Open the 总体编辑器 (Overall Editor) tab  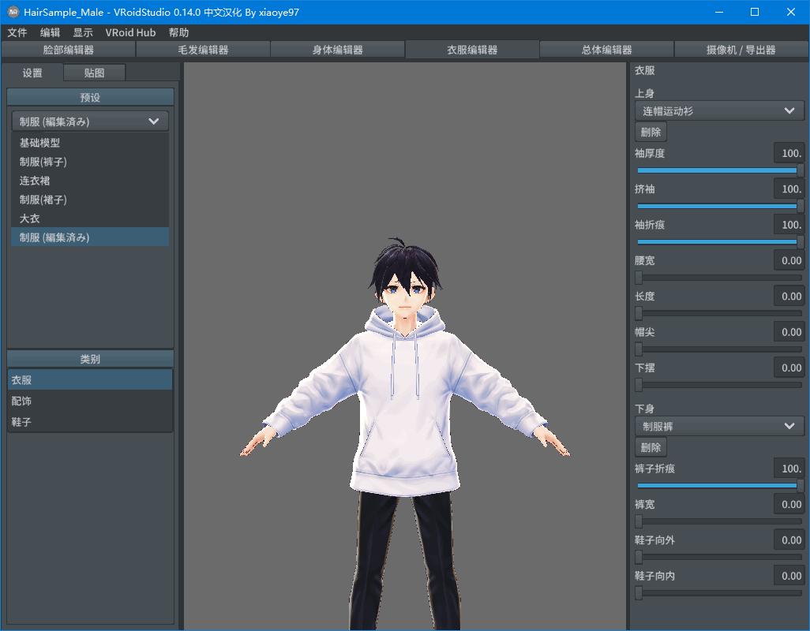[606, 49]
